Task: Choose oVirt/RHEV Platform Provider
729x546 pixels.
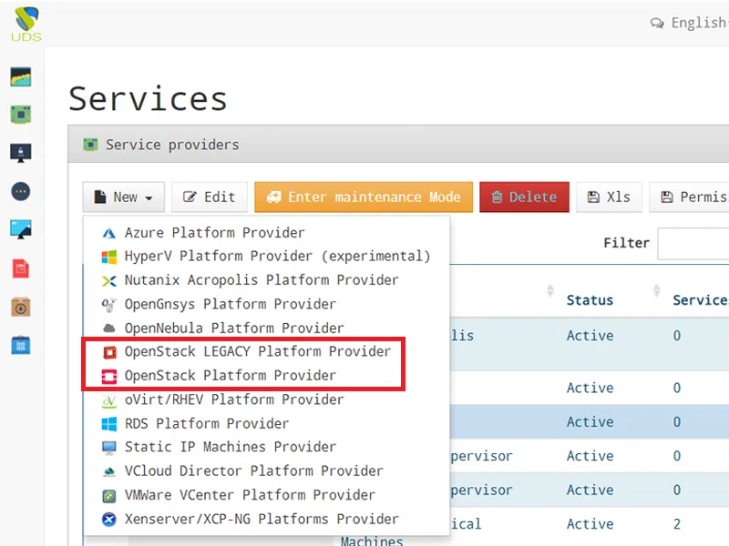Action: (266, 399)
